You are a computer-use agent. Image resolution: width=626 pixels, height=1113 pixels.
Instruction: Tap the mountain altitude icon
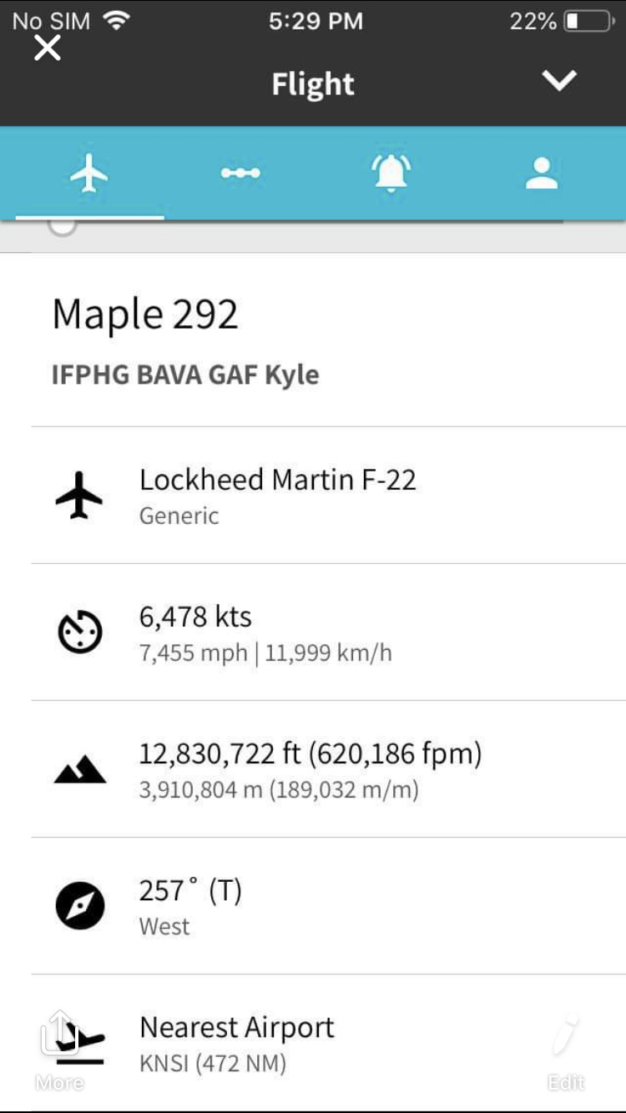coord(79,768)
